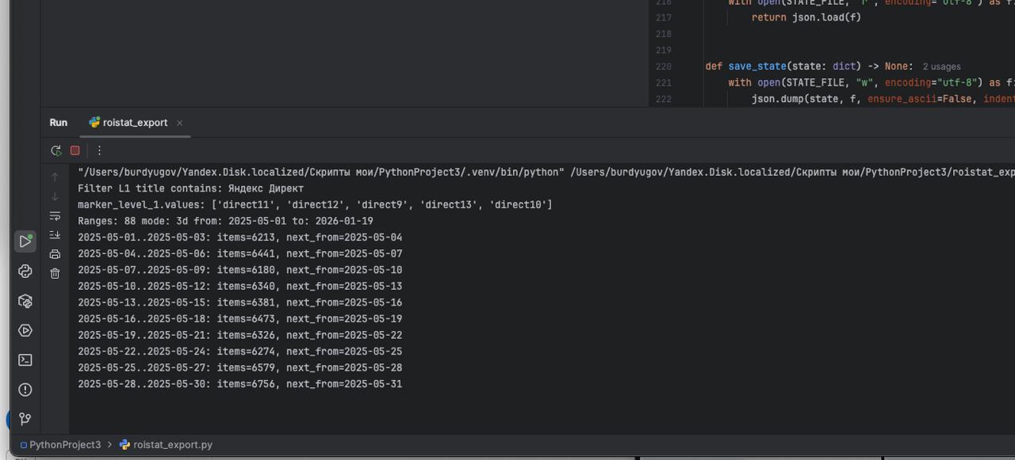The image size is (1015, 460).
Task: Click the marker_level_1.values output line
Action: coord(315,205)
